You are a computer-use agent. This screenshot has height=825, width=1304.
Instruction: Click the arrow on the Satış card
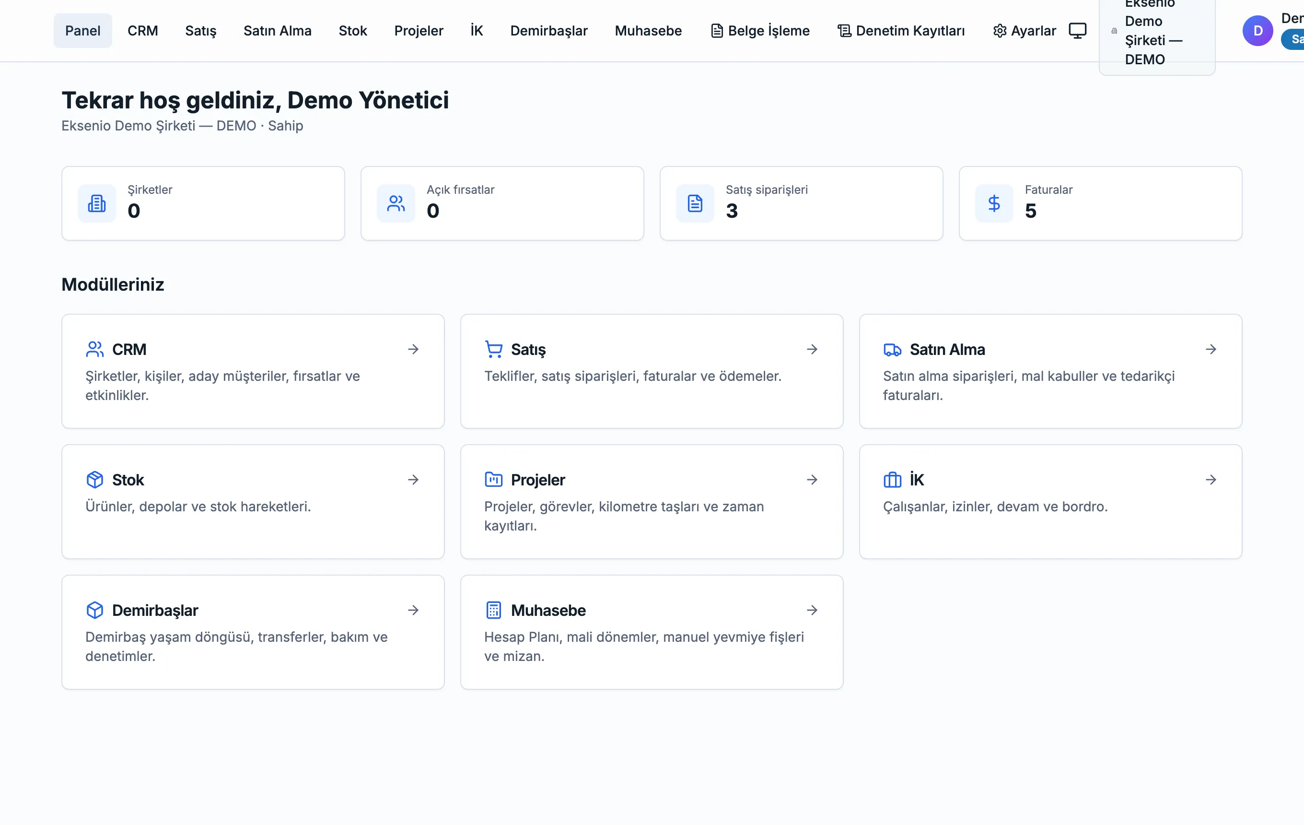point(812,349)
